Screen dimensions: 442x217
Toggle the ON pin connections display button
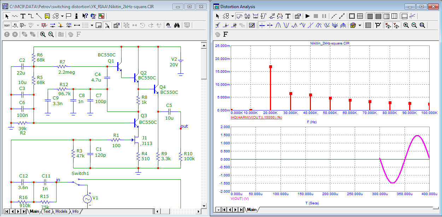[x=69, y=25]
